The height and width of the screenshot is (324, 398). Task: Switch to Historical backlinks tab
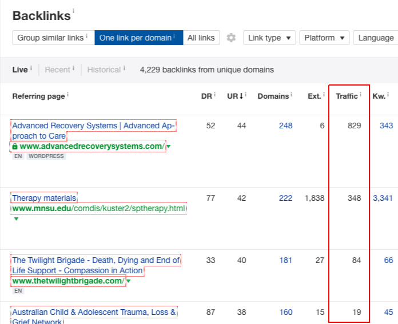pyautogui.click(x=104, y=70)
